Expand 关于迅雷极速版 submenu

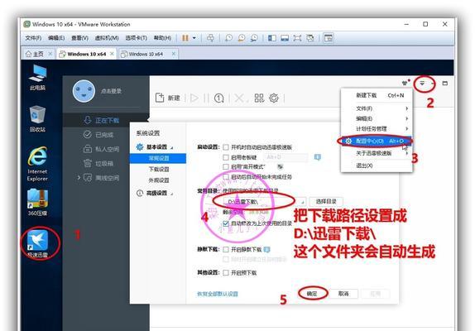pos(377,153)
